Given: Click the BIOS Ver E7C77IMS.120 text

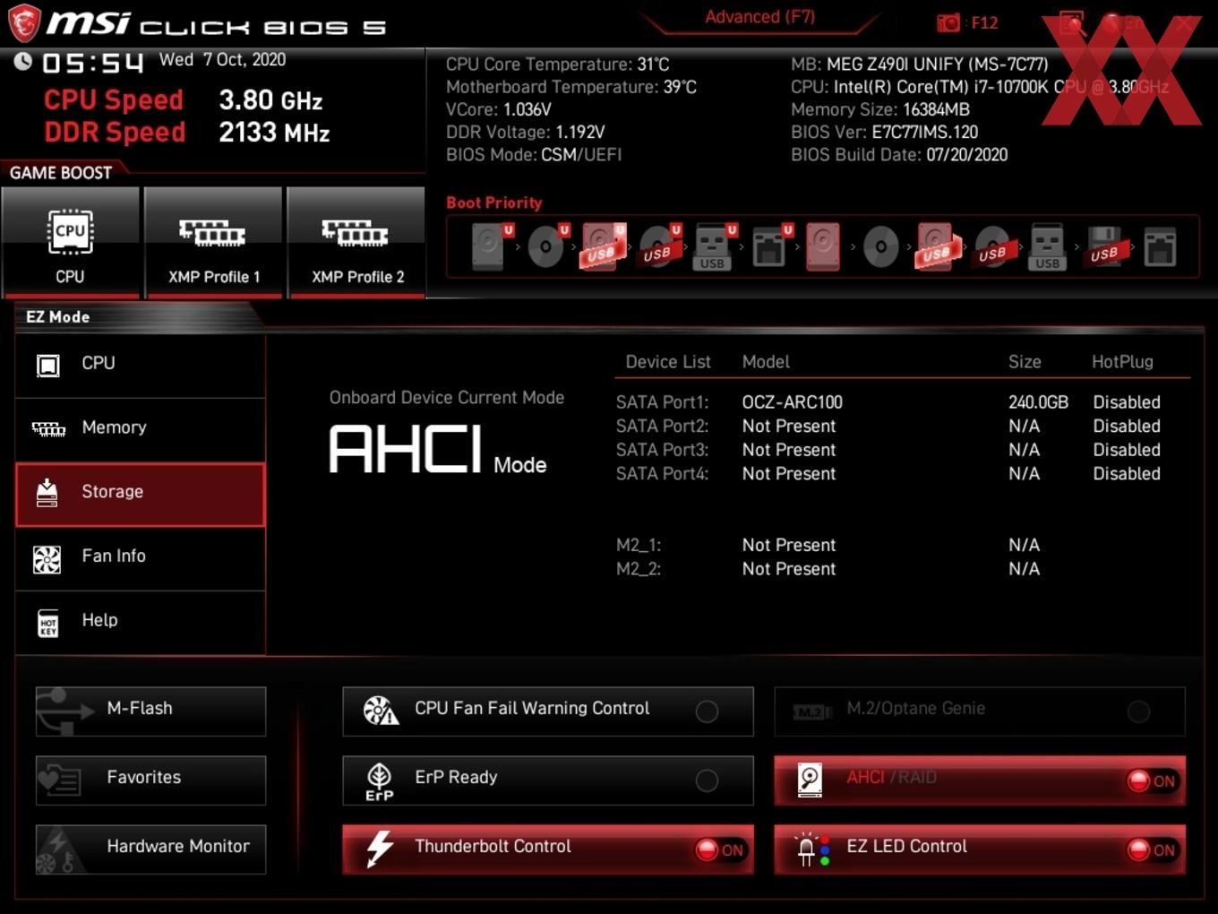Looking at the screenshot, I should [x=885, y=132].
